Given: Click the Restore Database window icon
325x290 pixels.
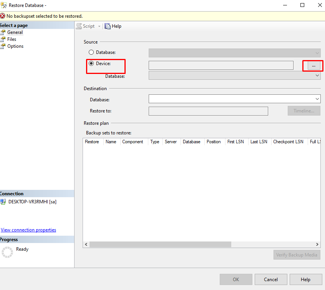Looking at the screenshot, I should pyautogui.click(x=3, y=5).
